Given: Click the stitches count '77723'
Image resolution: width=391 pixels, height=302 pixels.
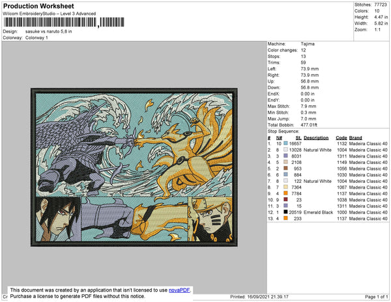Looking at the screenshot, I should pos(381,5).
